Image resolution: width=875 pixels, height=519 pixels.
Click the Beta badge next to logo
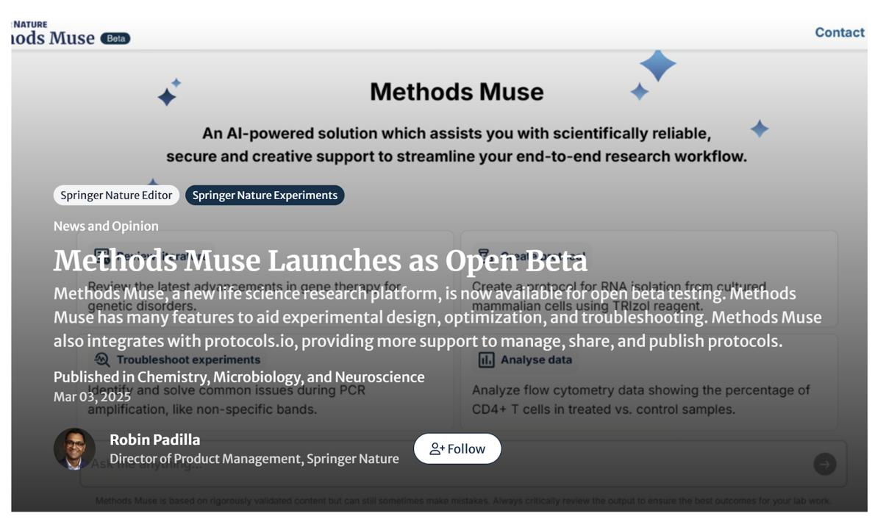click(115, 38)
